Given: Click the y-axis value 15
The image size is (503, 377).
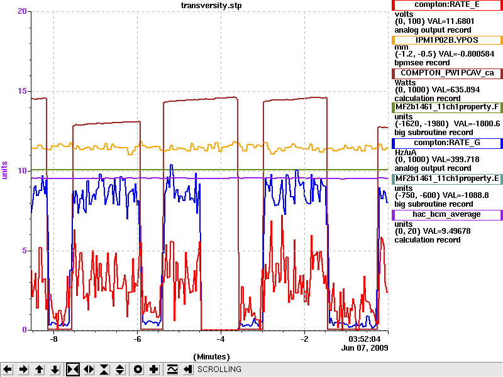Looking at the screenshot, I should click(x=22, y=91).
